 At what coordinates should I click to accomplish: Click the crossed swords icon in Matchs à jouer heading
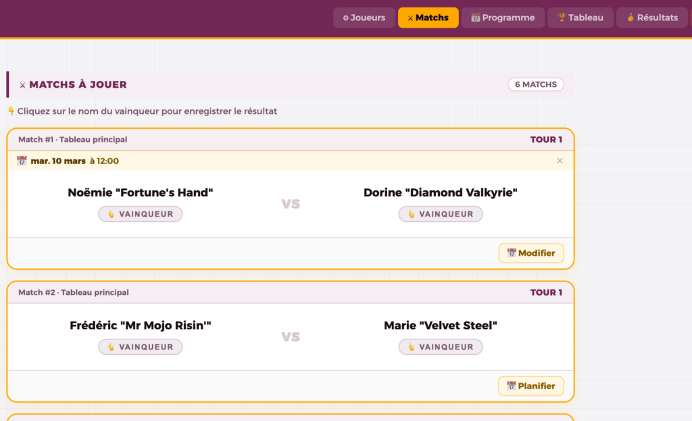point(22,85)
